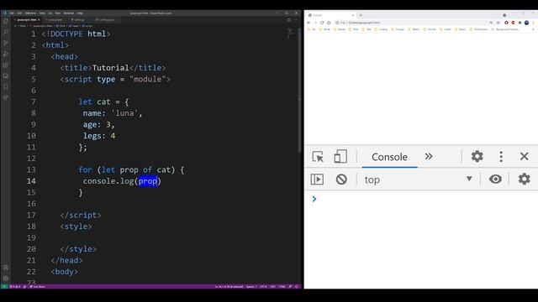Click the <!DOCTYPE html> line
This screenshot has height=302, width=538.
(x=76, y=34)
